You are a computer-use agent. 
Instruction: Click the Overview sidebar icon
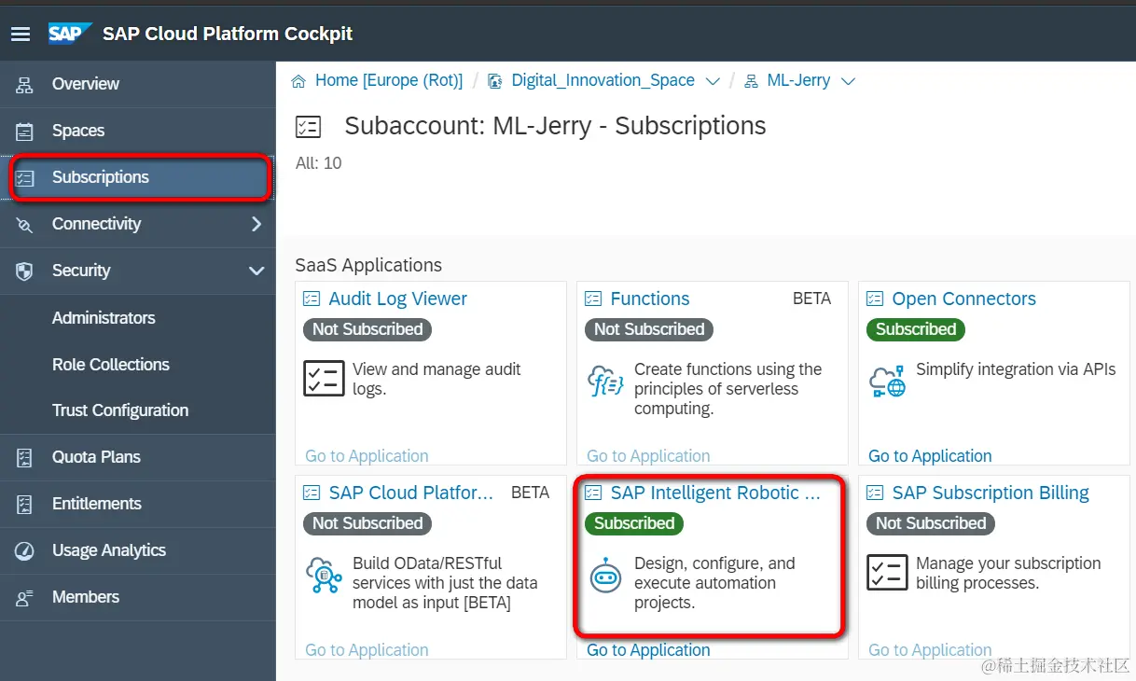24,85
